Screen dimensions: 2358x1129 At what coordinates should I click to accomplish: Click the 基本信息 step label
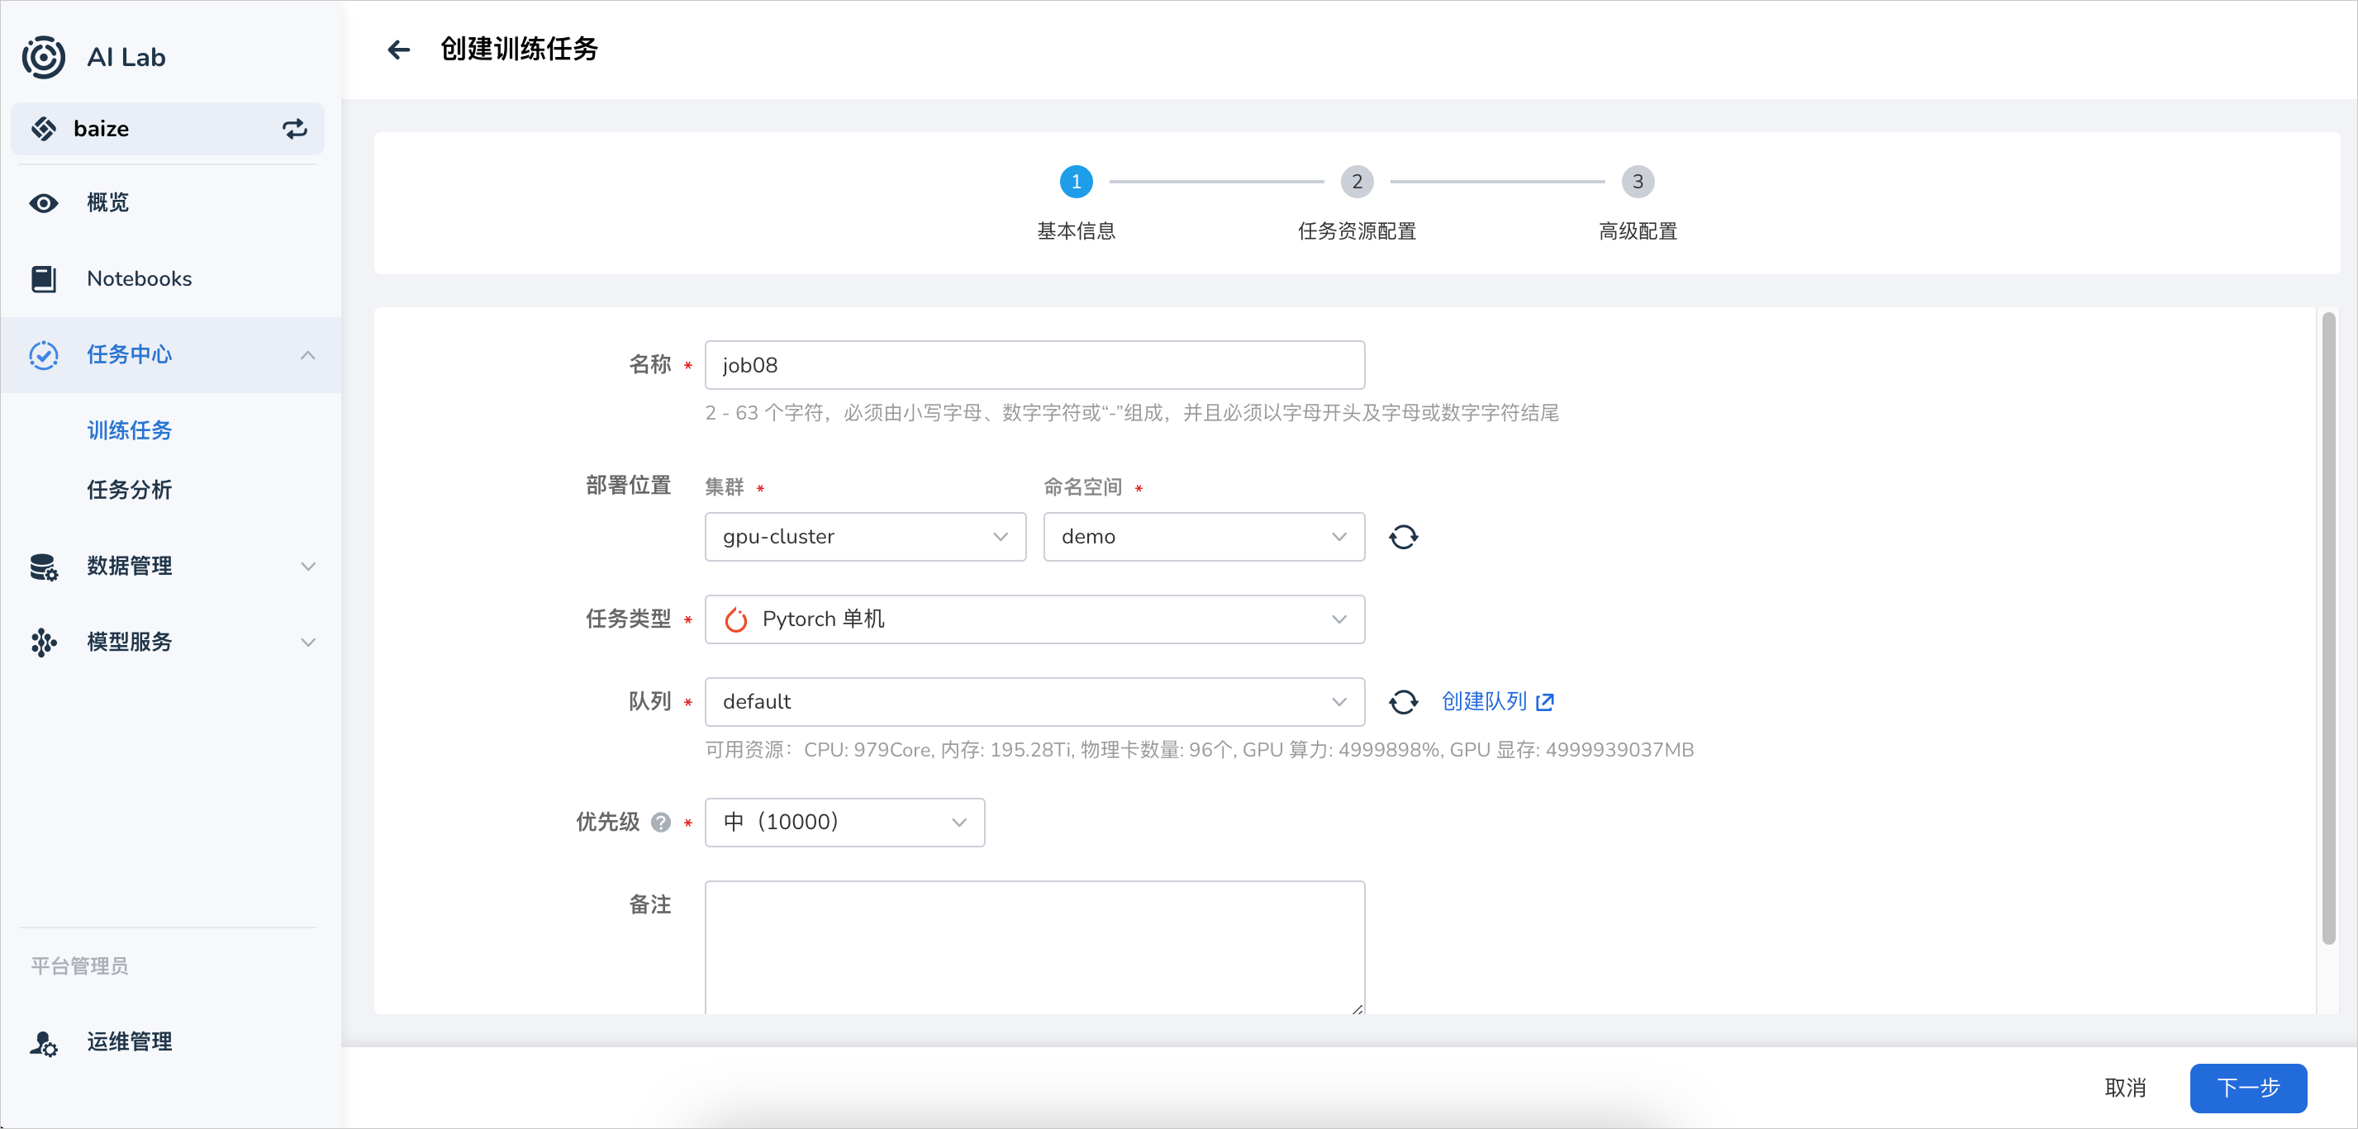pos(1077,231)
